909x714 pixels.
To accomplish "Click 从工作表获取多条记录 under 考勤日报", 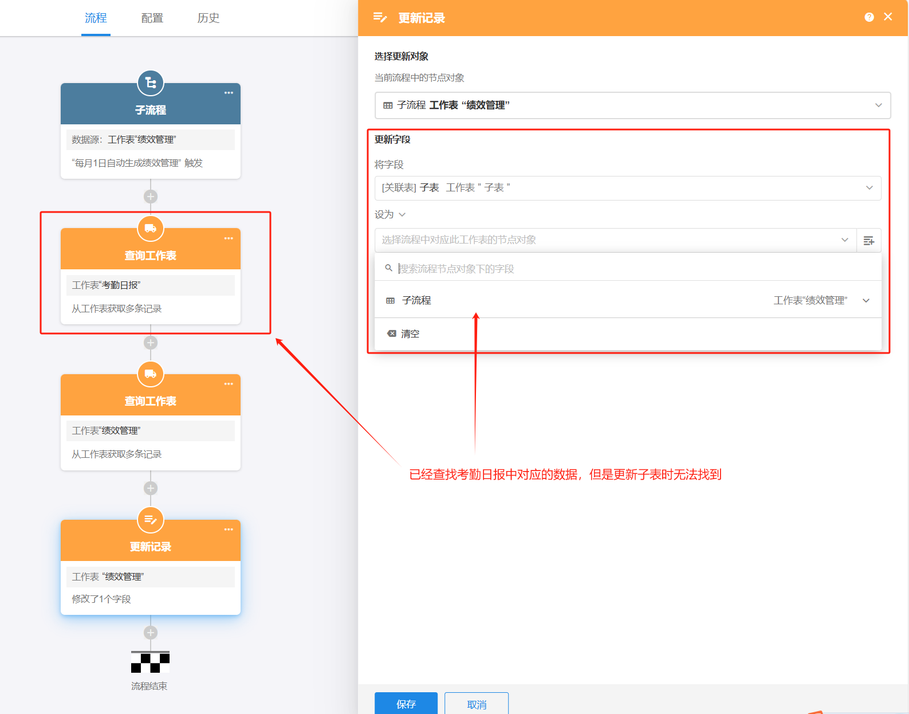I will (x=117, y=309).
